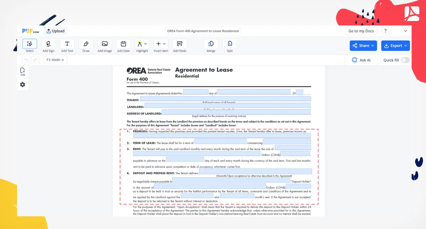Viewport: 426px width, 229px height.
Task: Click the agreement dated day field
Action: coord(196,92)
